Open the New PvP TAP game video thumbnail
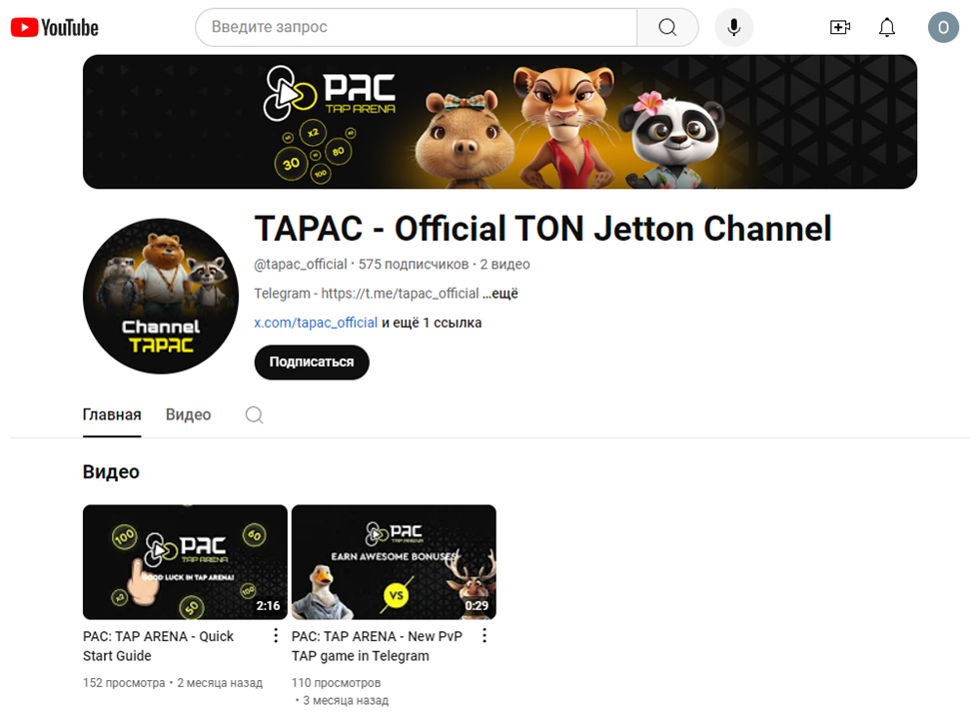Screen dimensions: 970x724 pyautogui.click(x=394, y=562)
